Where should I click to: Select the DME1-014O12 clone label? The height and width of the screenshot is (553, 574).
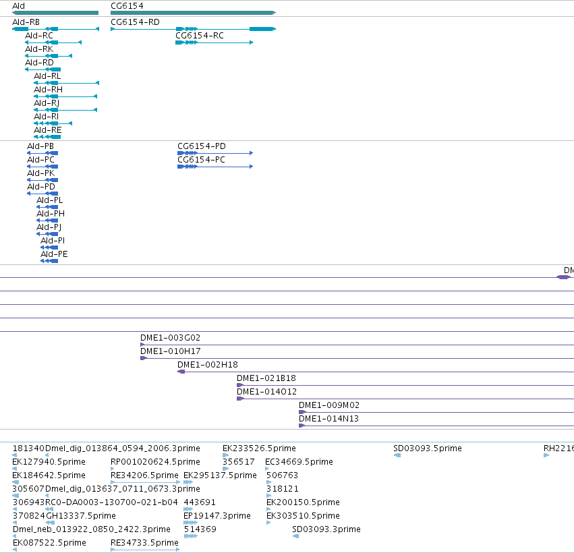(x=266, y=392)
